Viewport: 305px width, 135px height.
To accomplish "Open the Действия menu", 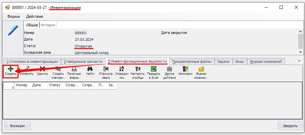I will coord(34,16).
